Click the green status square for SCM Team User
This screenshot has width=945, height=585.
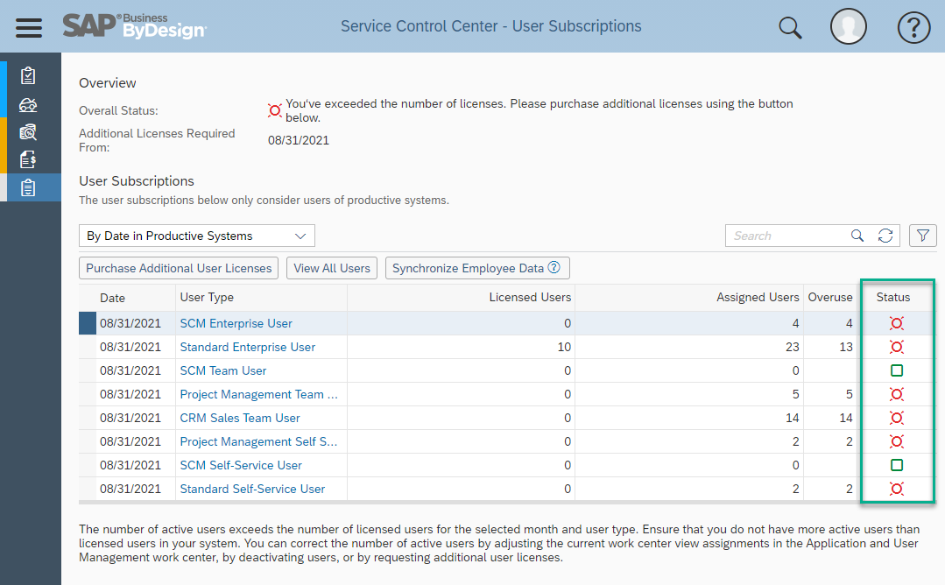tap(897, 370)
